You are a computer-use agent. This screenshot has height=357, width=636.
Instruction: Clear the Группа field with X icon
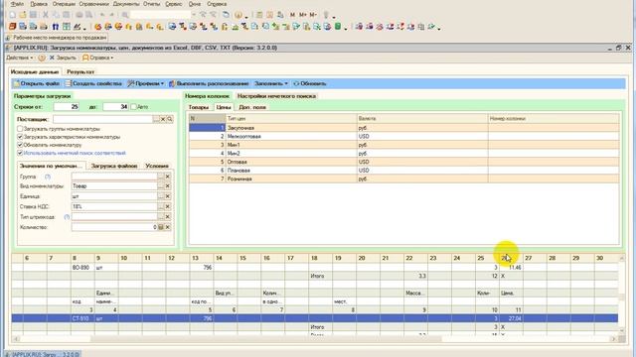[168, 177]
